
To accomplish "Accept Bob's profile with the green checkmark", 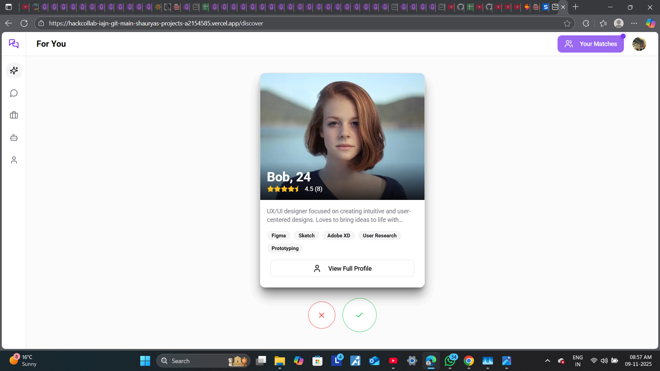I will tap(359, 315).
